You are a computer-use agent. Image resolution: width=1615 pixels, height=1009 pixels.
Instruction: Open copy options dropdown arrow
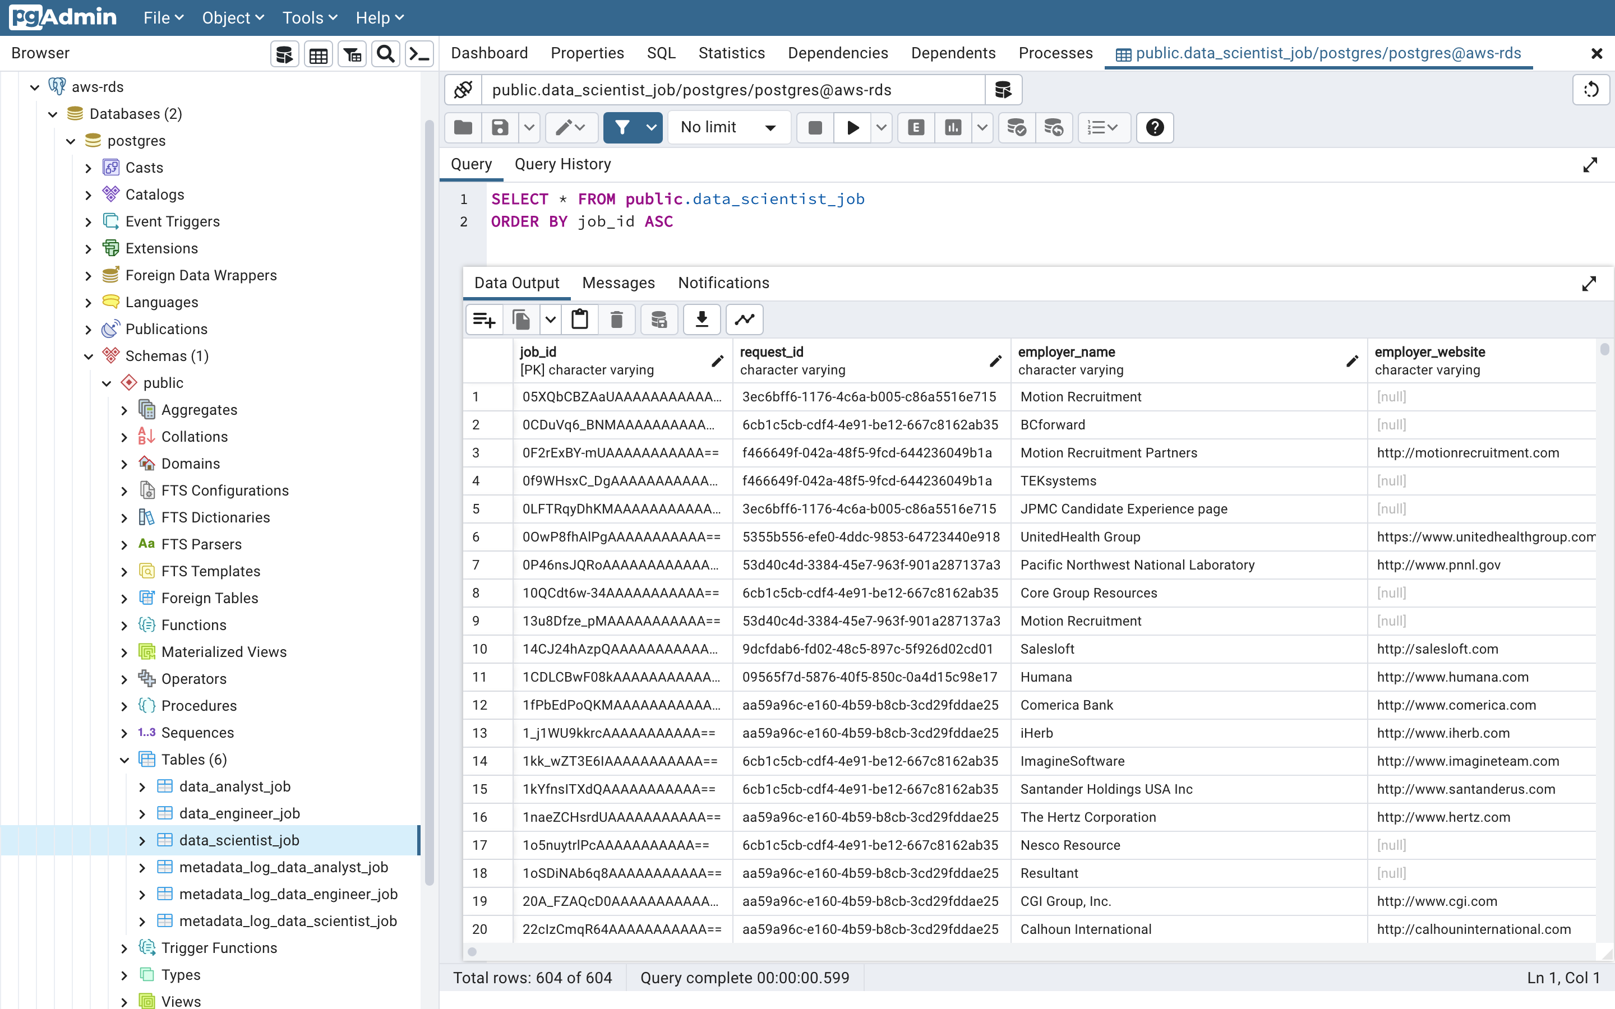550,320
